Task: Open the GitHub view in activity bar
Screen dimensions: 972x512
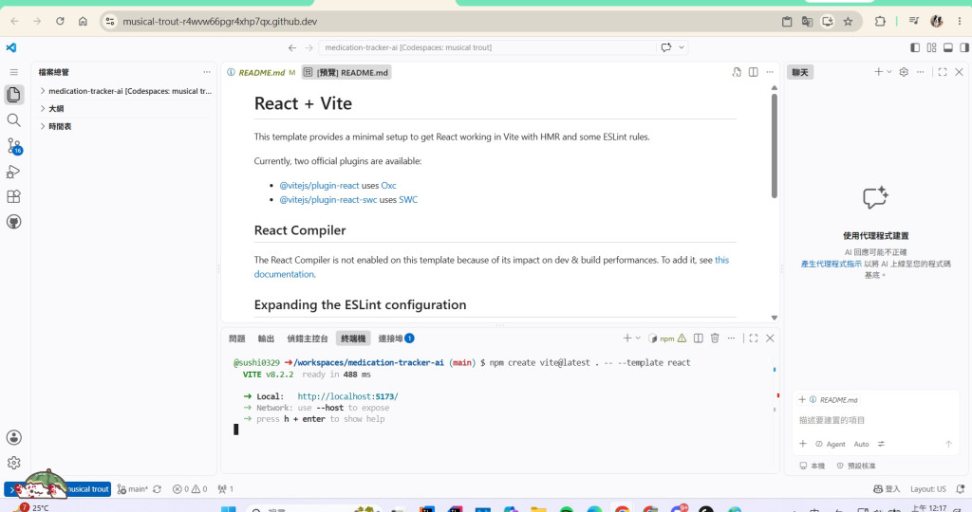Action: click(x=13, y=222)
